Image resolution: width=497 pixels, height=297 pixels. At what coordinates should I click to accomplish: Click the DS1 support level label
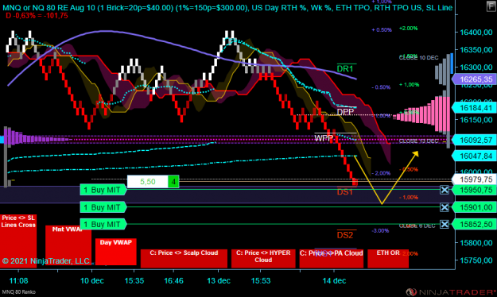[344, 192]
